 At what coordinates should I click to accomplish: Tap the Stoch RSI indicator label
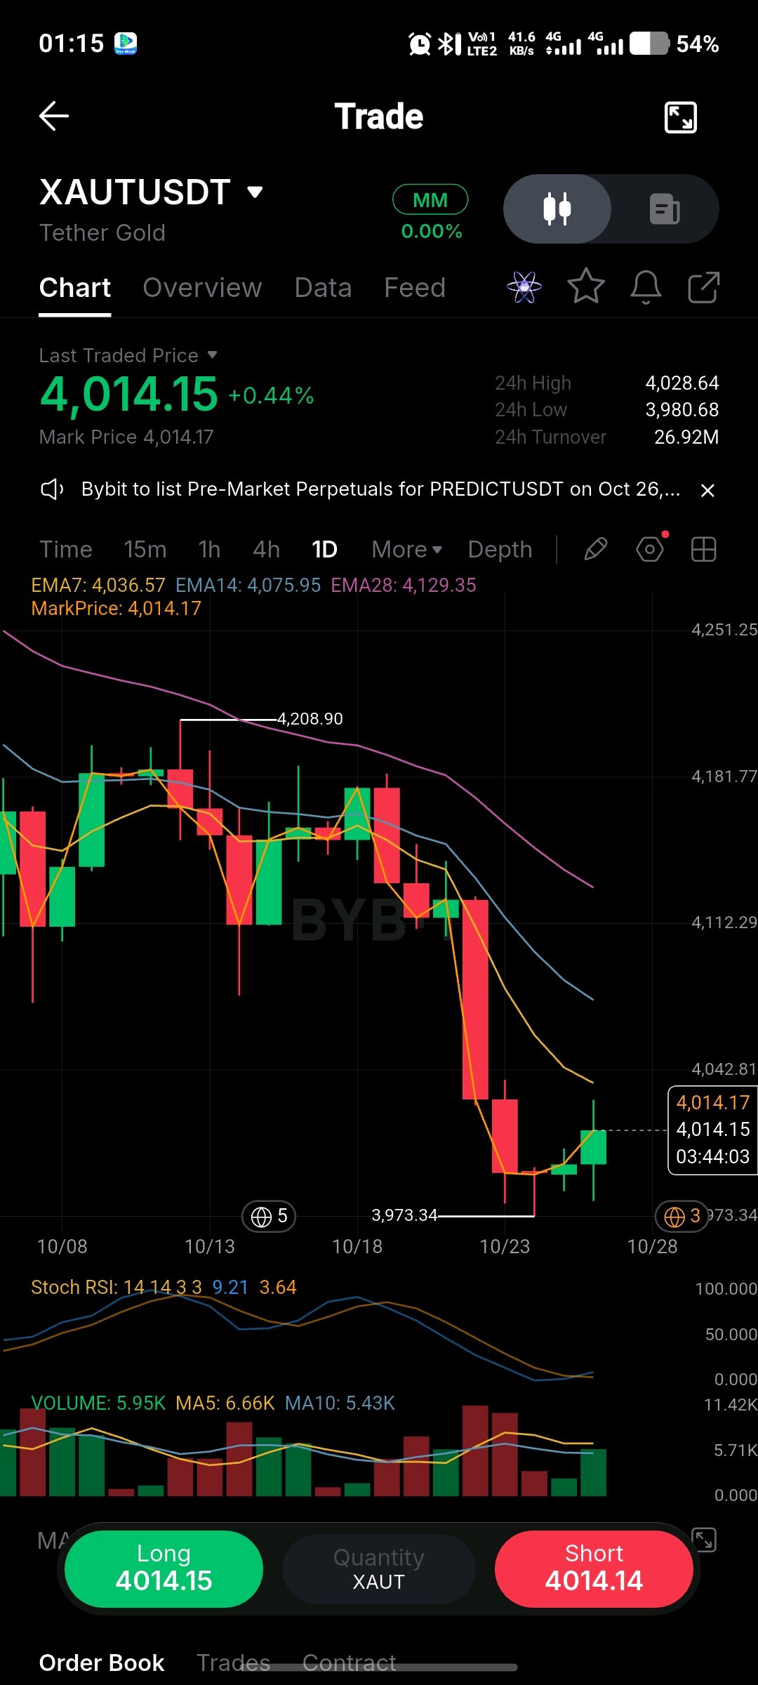tap(117, 1287)
